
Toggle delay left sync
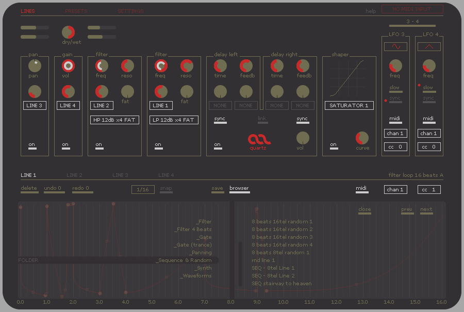(x=220, y=120)
